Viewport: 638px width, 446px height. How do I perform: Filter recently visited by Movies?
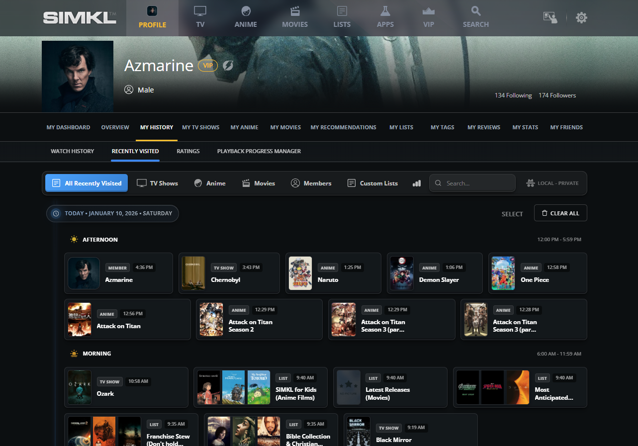coord(259,183)
